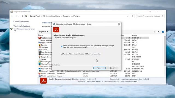Image resolution: width=175 pixels, height=98 pixels.
Task: Click the Setup dialog title bar icon
Action: click(54, 24)
